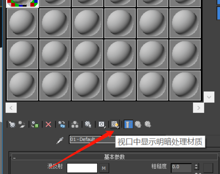This screenshot has height=174, width=220.
Task: Open the Material ID Channel flyout
Action: tap(102, 124)
